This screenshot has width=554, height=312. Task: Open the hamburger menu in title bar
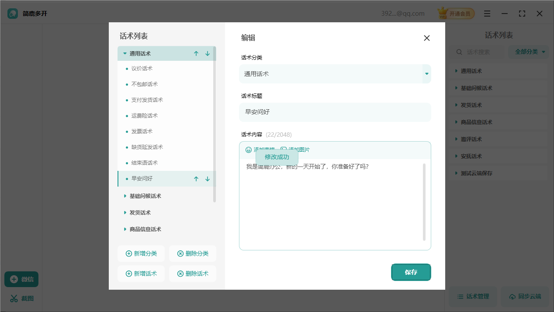pyautogui.click(x=487, y=14)
